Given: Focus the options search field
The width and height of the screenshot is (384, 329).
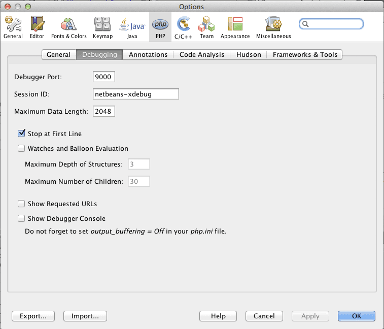Looking at the screenshot, I should (x=331, y=24).
